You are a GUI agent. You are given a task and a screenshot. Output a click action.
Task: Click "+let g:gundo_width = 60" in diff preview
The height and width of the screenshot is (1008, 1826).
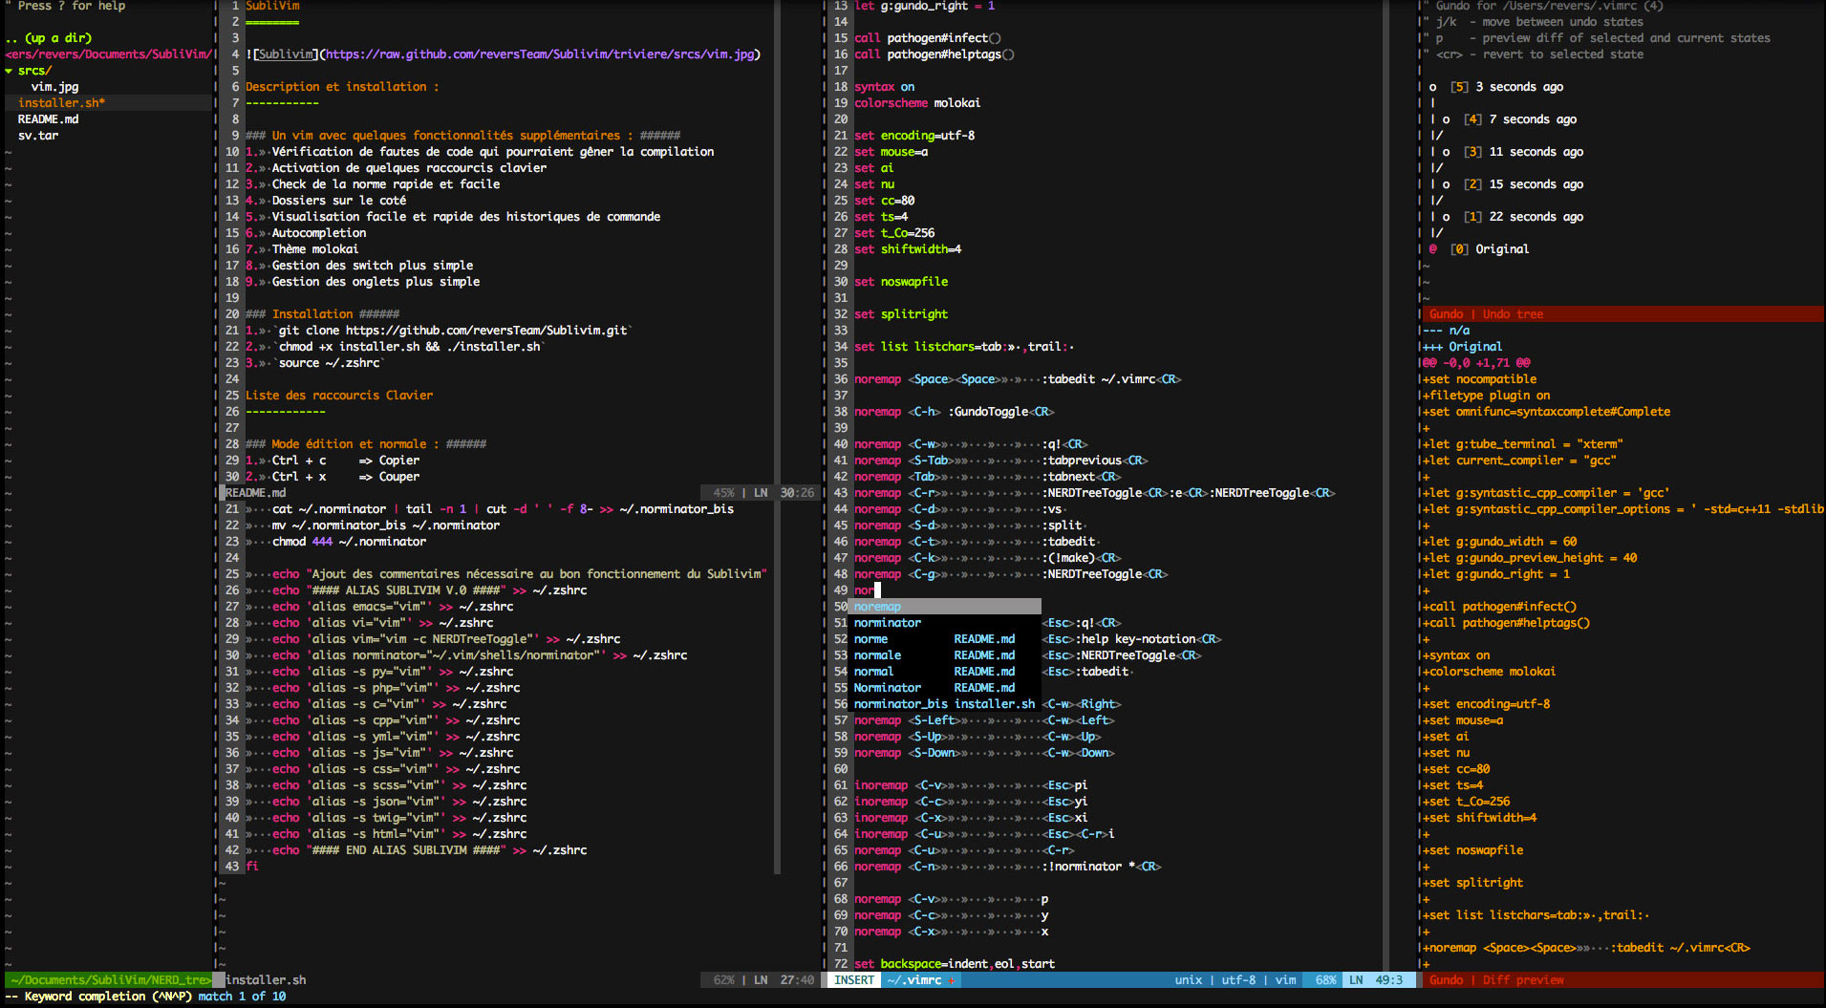pos(1499,542)
